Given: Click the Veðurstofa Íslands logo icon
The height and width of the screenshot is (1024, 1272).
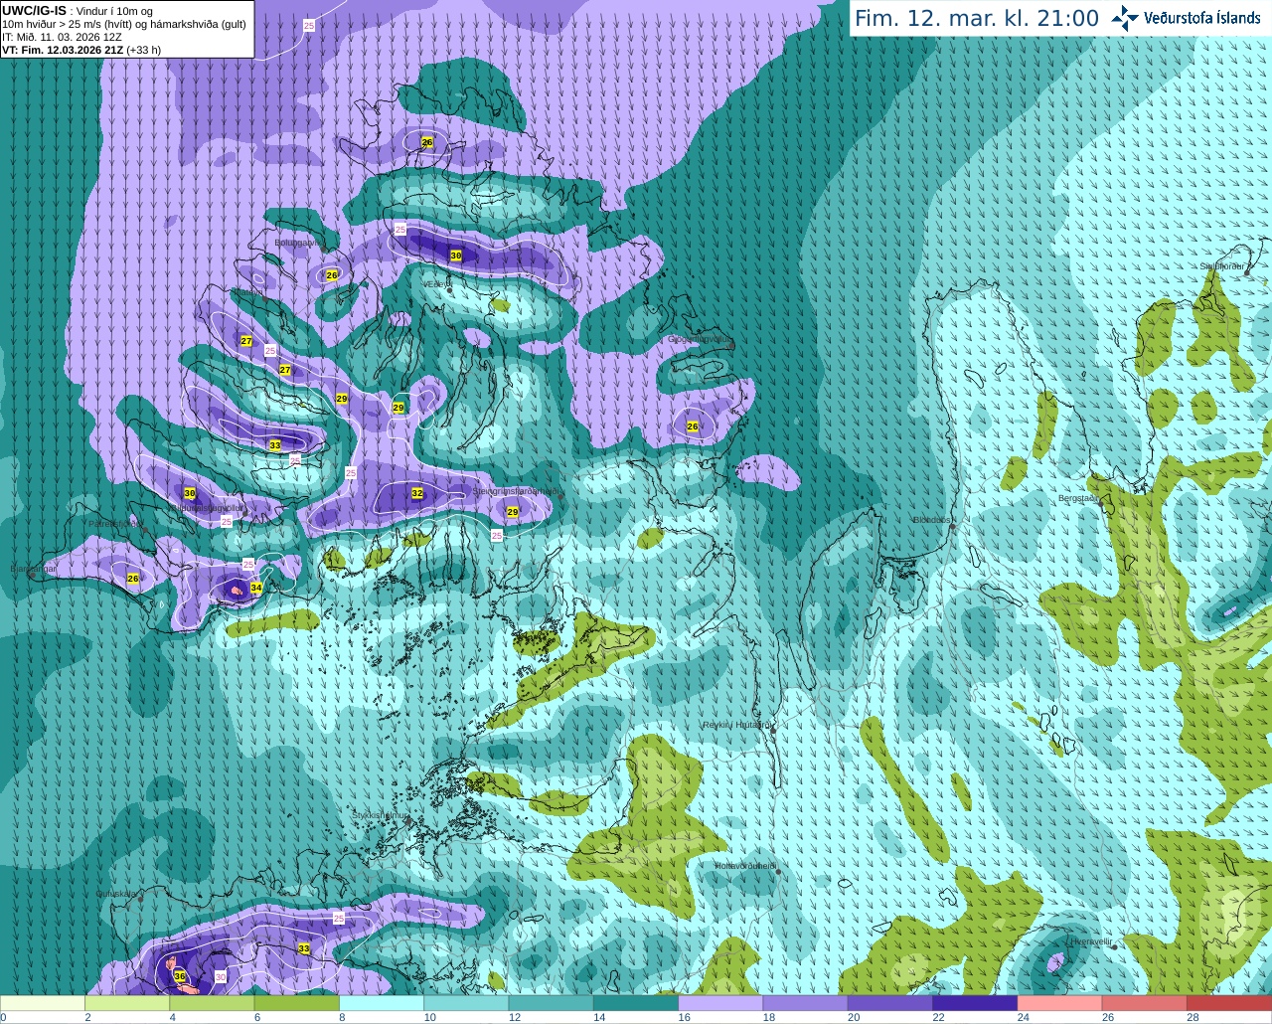Looking at the screenshot, I should (1124, 18).
